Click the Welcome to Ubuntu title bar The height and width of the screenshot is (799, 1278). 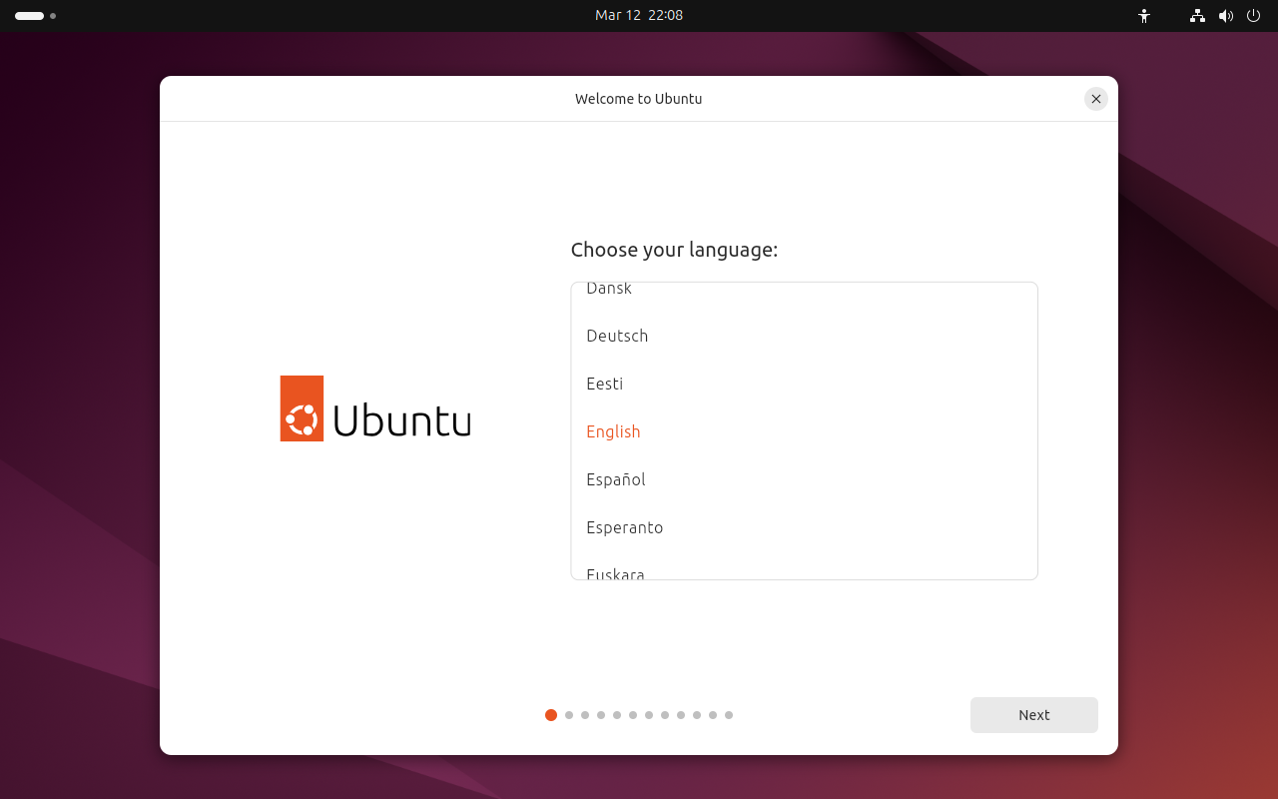638,98
